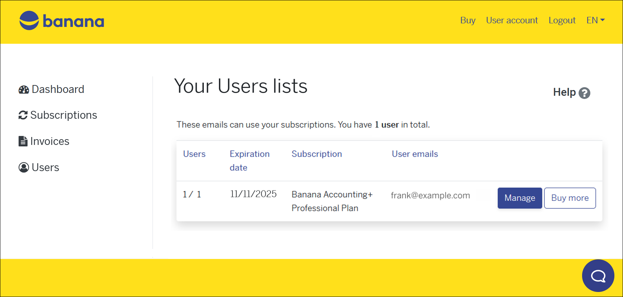This screenshot has height=297, width=623.
Task: Open Dashboard from the sidebar
Action: click(x=51, y=89)
